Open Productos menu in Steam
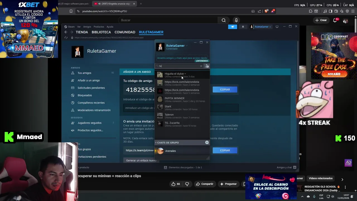357x201 pixels. tap(99, 27)
